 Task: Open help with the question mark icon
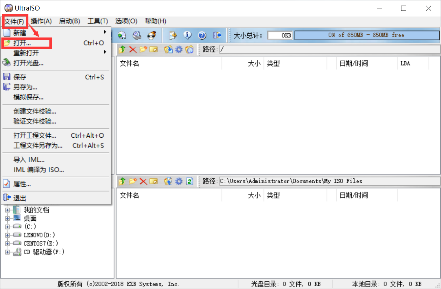tap(202, 35)
